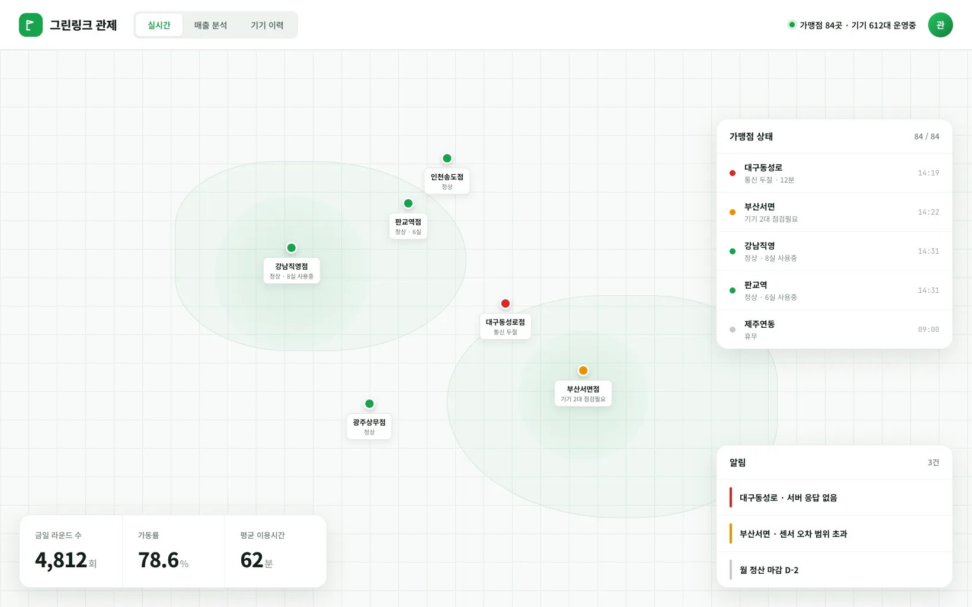Switch to the 실시간 tab
The height and width of the screenshot is (607, 972).
(159, 25)
